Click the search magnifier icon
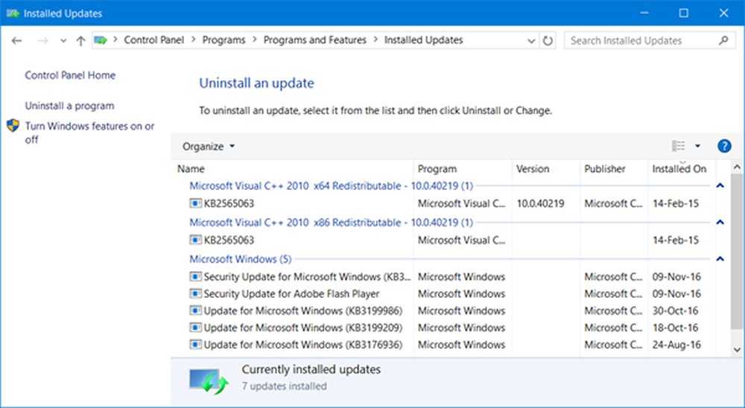This screenshot has height=408, width=745. pos(722,41)
